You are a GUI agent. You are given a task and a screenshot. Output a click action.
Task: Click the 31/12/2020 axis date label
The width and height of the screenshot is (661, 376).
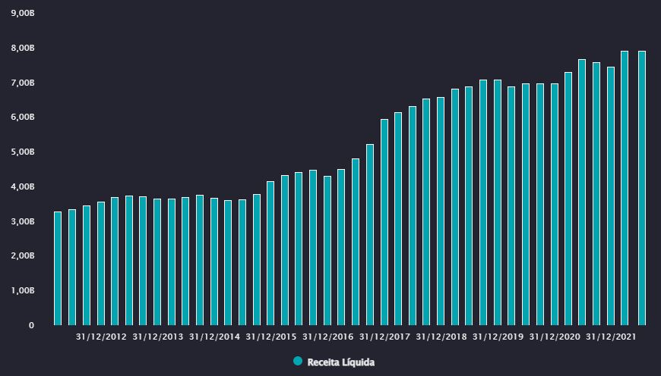[x=555, y=337]
